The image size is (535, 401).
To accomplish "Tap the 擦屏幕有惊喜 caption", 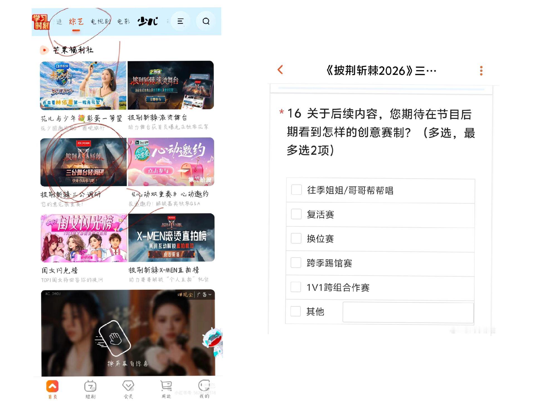I will point(128,363).
